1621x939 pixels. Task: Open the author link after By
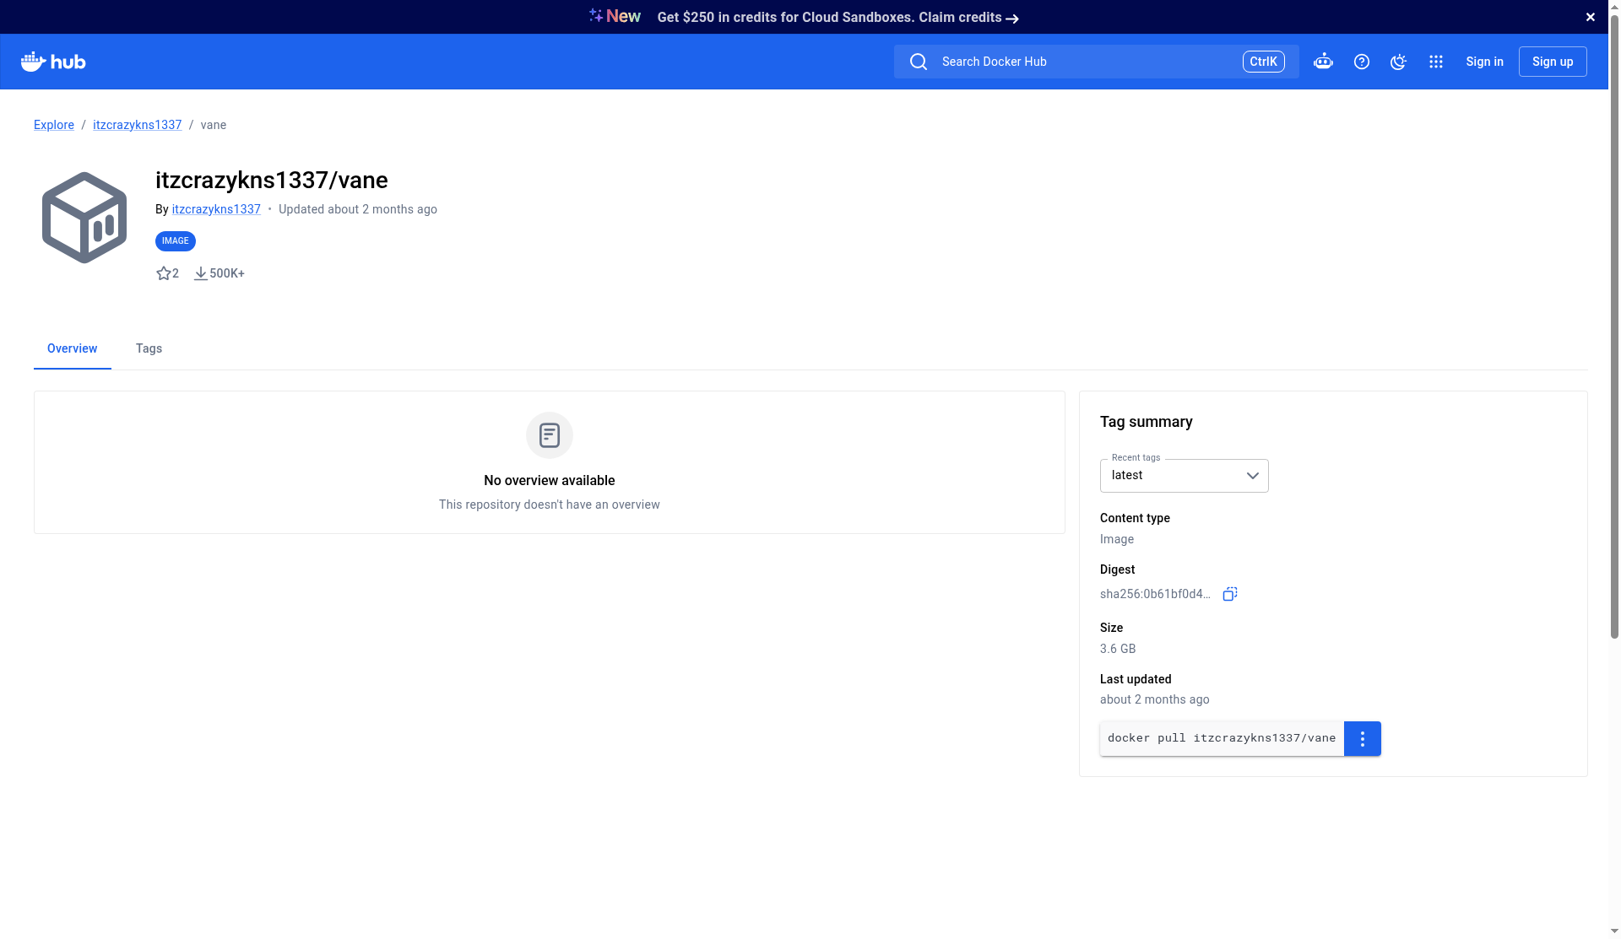[216, 209]
